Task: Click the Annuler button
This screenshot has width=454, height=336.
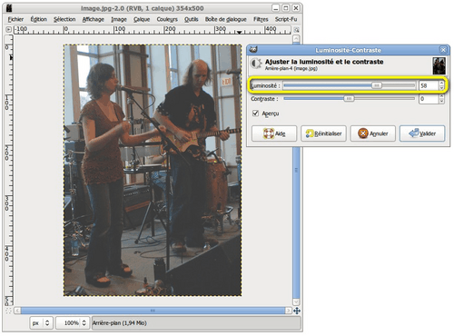Action: pos(373,133)
